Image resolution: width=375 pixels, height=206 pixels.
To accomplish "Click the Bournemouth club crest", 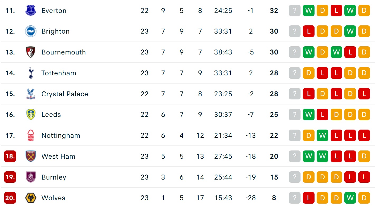I will (31, 52).
